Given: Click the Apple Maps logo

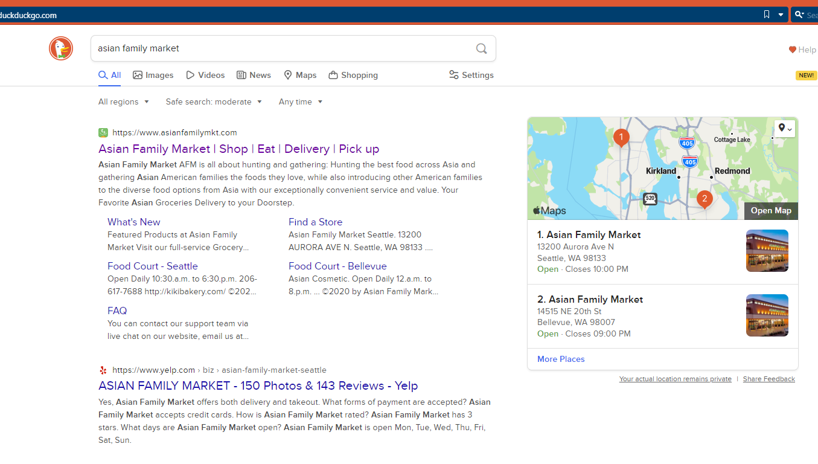Looking at the screenshot, I should pos(549,210).
